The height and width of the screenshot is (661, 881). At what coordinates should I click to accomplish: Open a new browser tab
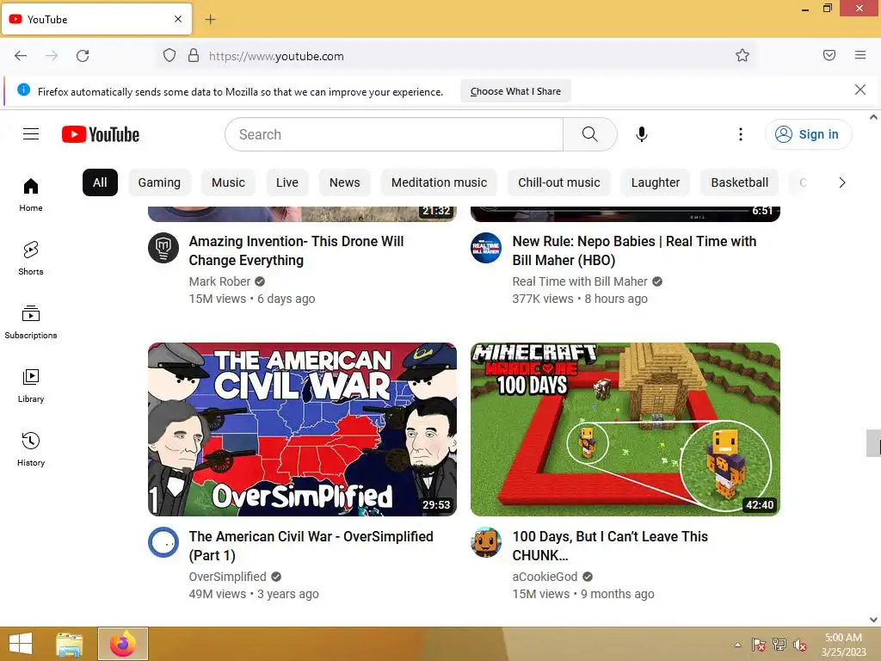210,19
